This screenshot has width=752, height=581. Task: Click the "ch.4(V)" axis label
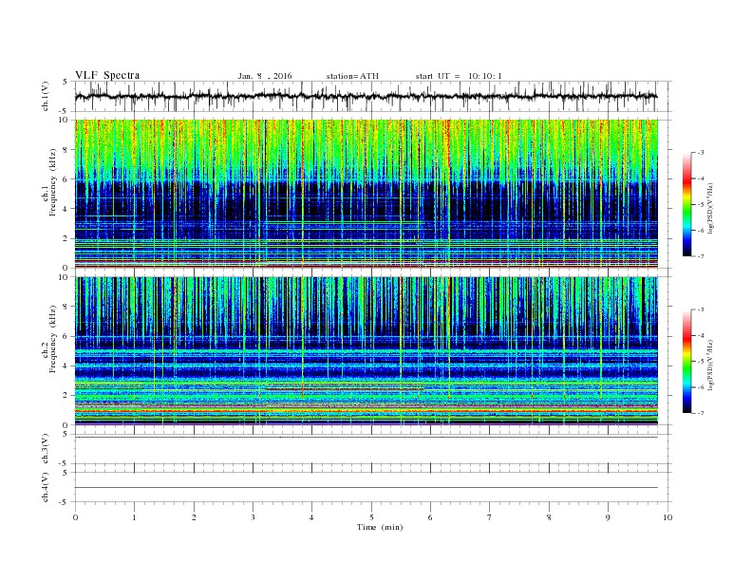click(x=45, y=487)
